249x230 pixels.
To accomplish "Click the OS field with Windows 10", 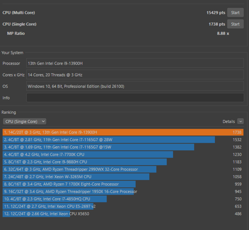I will [x=135, y=86].
